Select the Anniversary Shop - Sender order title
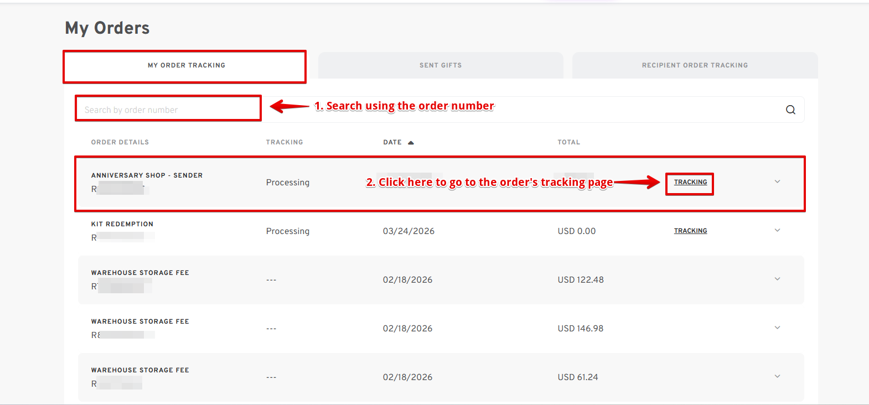869x405 pixels. [x=147, y=175]
